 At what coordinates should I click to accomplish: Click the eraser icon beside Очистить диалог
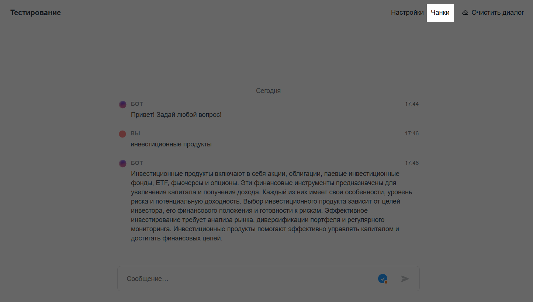point(465,13)
